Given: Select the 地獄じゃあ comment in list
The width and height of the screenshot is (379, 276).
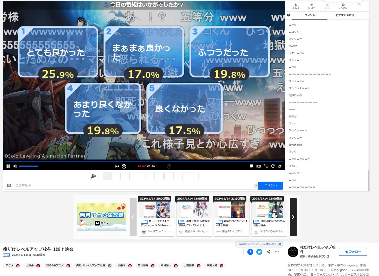Looking at the screenshot, I should click(295, 95).
